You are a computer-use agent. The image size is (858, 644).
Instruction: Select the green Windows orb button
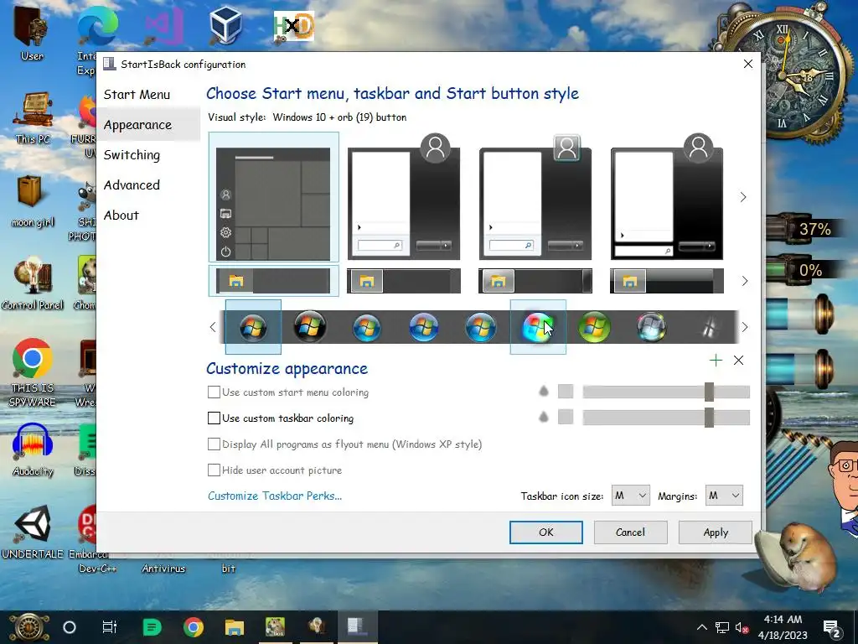[x=594, y=328]
